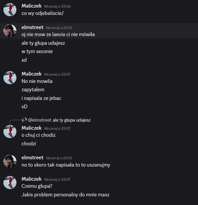Click the timestamp next to the first elmstreet username

59,28
